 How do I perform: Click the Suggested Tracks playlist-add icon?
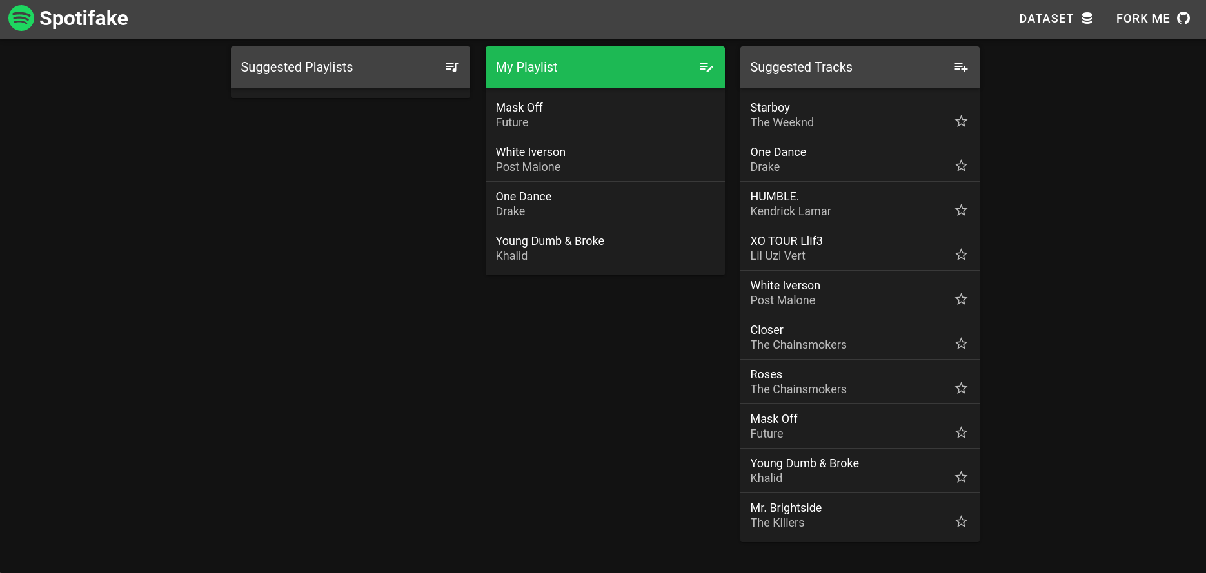tap(961, 67)
